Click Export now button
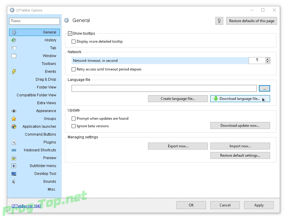 pos(178,146)
